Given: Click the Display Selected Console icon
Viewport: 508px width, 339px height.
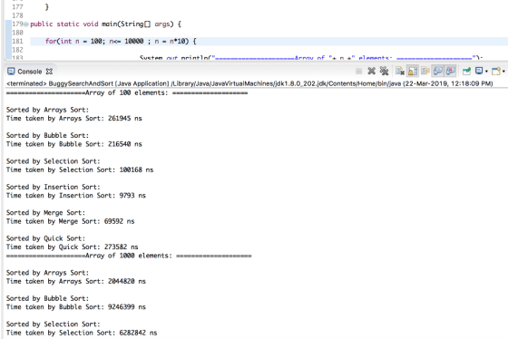Looking at the screenshot, I should [x=479, y=71].
